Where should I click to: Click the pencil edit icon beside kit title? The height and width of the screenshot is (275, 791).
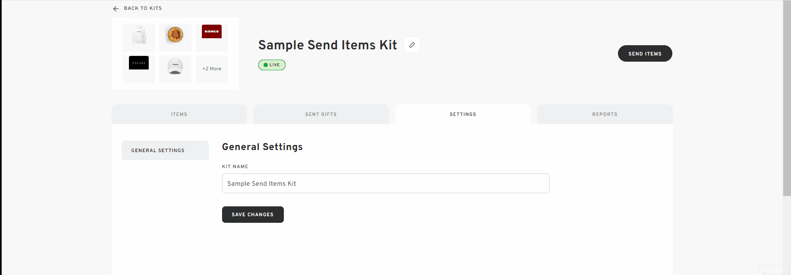(x=412, y=45)
